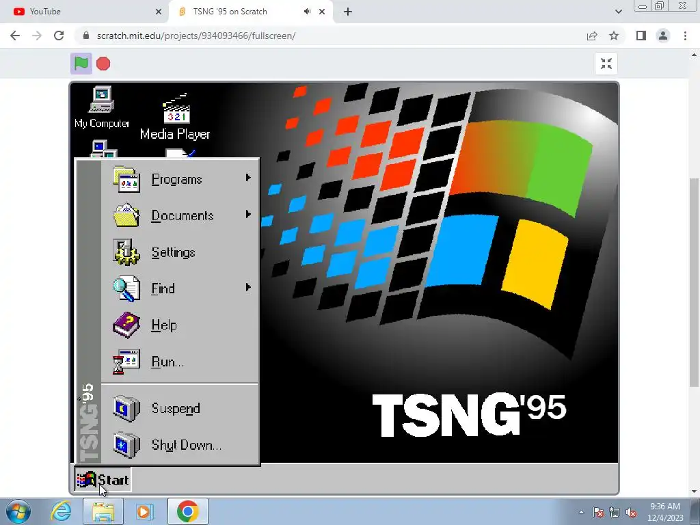Click the green flag to run project

coord(81,64)
